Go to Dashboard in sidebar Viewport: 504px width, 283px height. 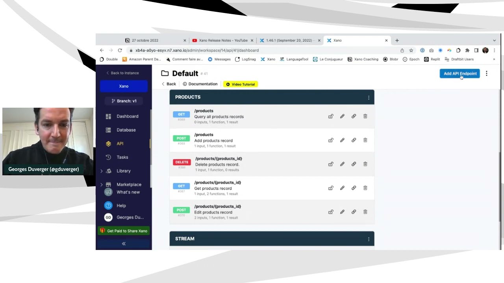(127, 116)
